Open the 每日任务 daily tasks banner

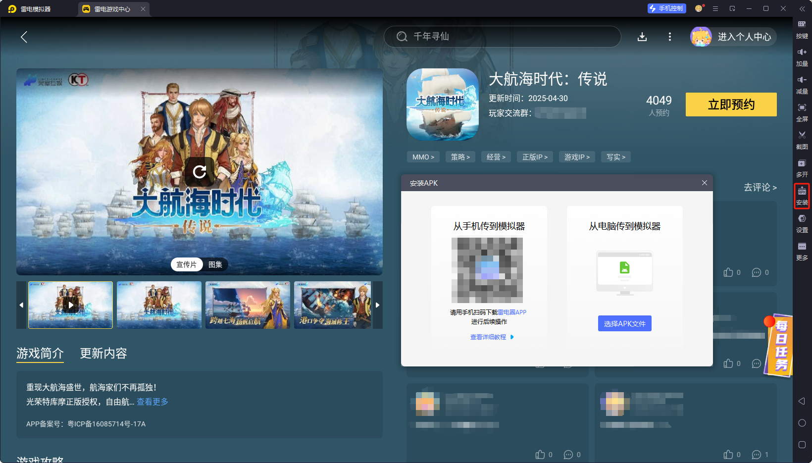pos(778,346)
